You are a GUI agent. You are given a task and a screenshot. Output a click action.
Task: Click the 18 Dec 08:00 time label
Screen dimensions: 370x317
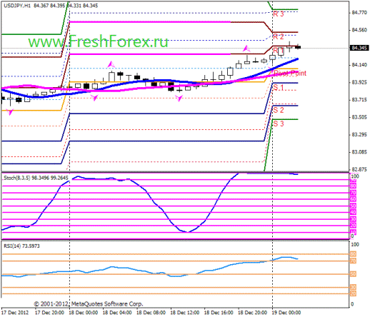[x=151, y=313]
